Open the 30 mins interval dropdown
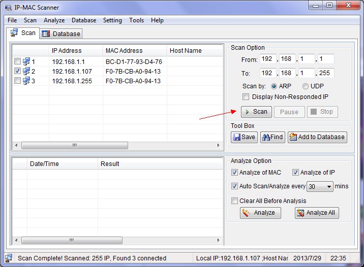This screenshot has height=267, width=364. click(x=320, y=186)
